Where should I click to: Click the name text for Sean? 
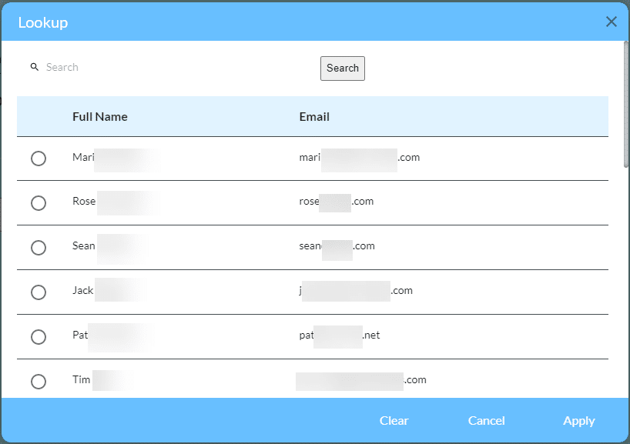[84, 246]
